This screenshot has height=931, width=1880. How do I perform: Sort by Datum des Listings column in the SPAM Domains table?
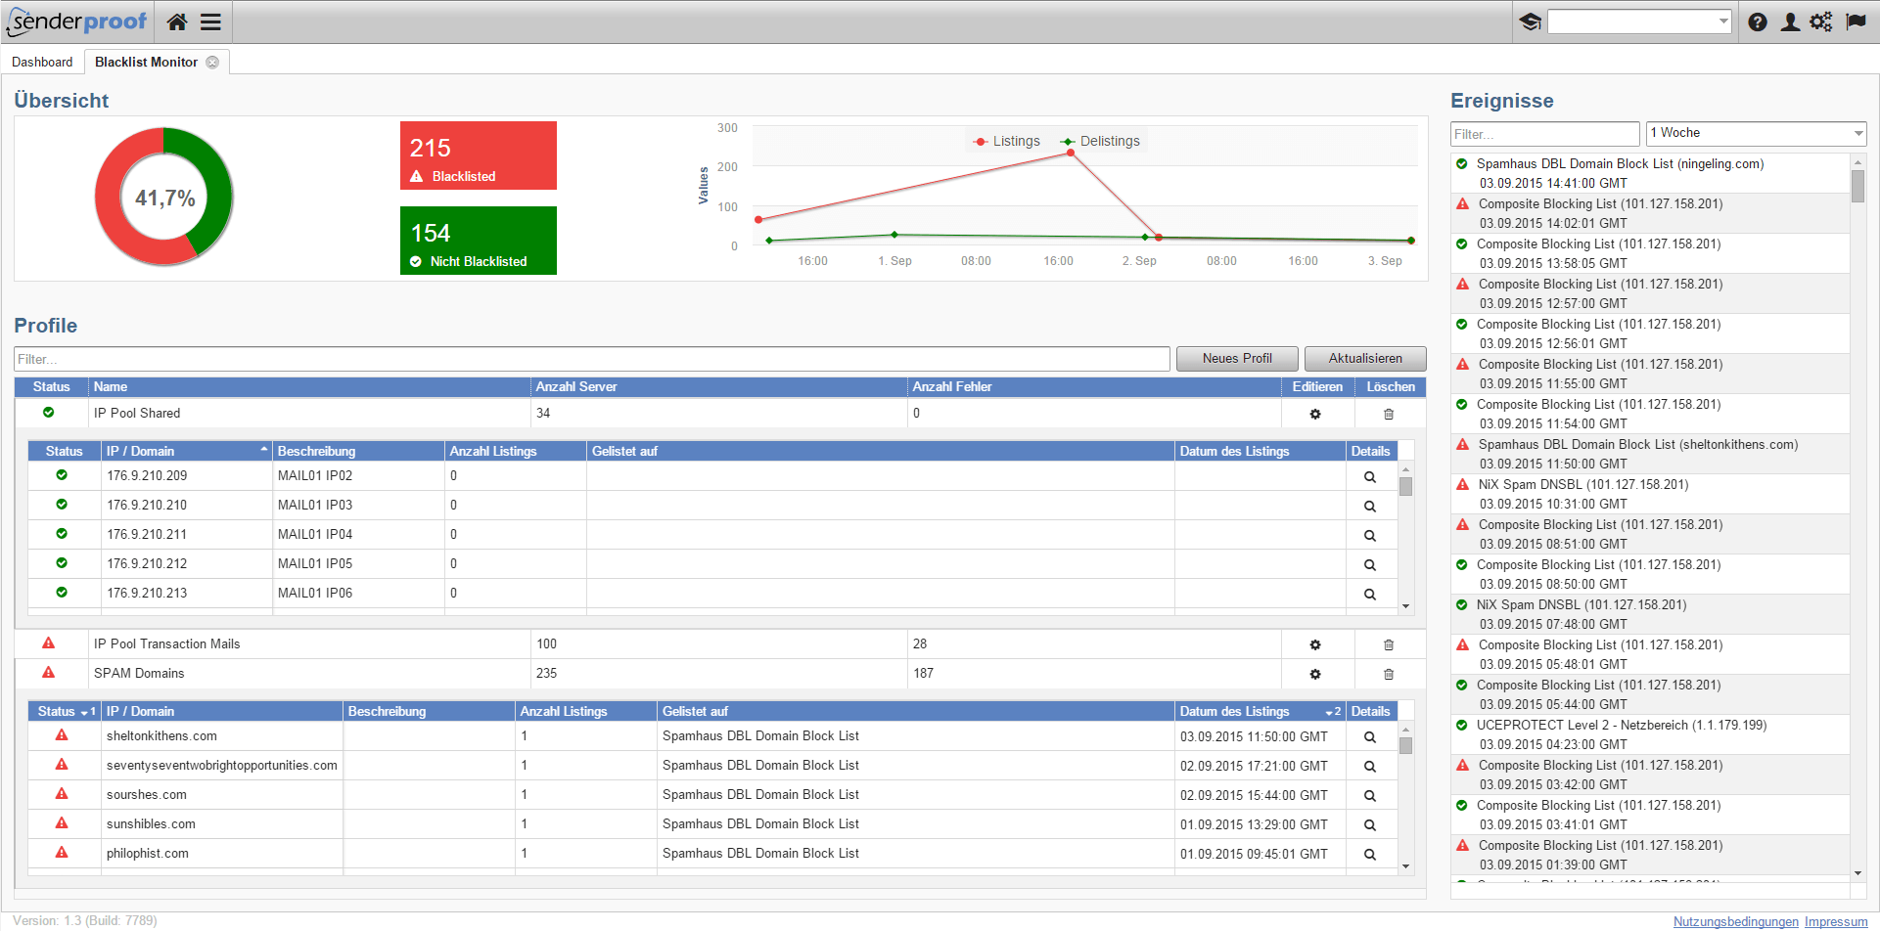tap(1234, 711)
